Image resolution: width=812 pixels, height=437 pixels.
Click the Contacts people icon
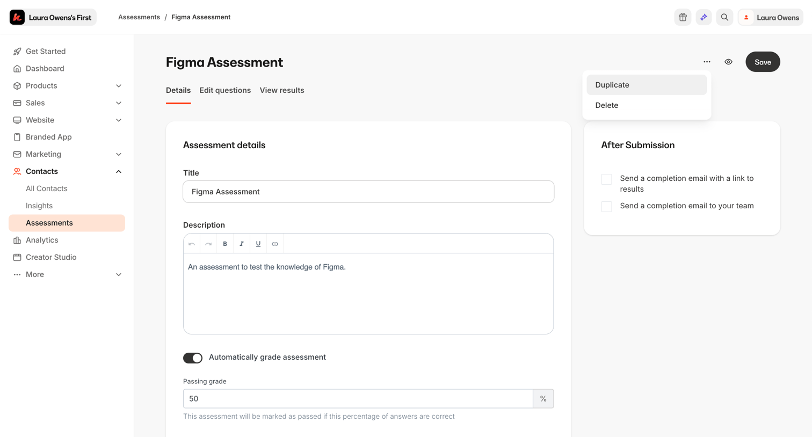(17, 171)
